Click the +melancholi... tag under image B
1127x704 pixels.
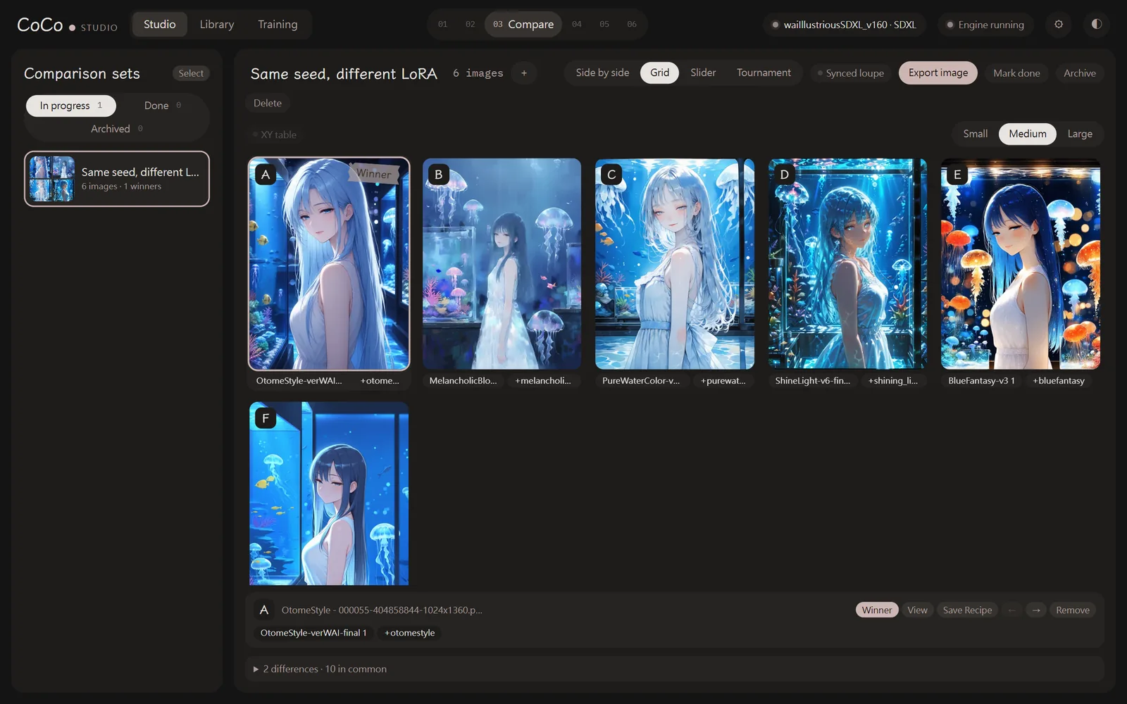pyautogui.click(x=543, y=380)
